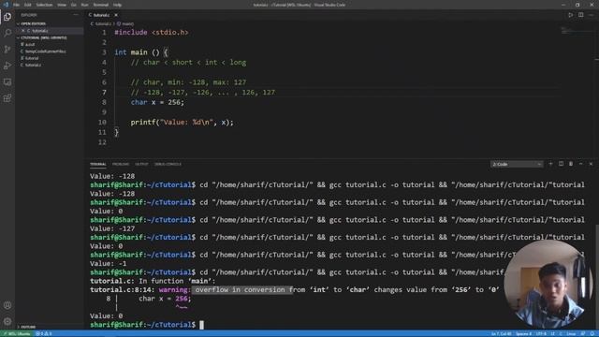Click the C language mode indicator

(561, 333)
